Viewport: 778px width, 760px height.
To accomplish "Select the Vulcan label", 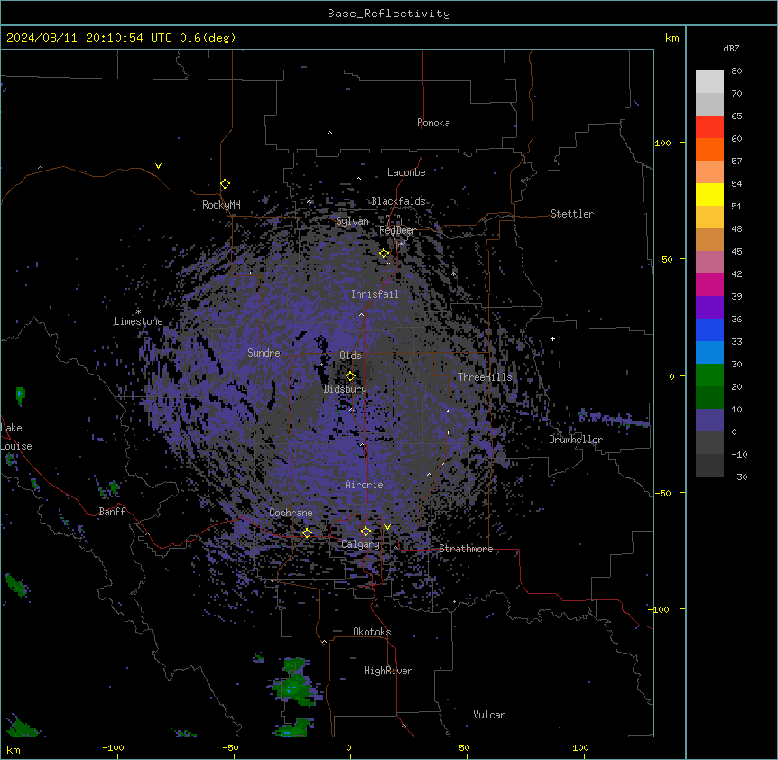I will (490, 715).
